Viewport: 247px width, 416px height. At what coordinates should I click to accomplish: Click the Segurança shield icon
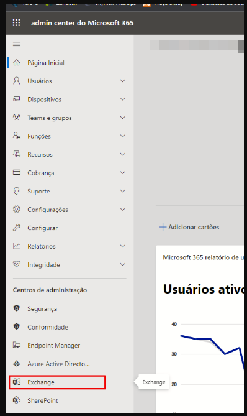point(17,308)
